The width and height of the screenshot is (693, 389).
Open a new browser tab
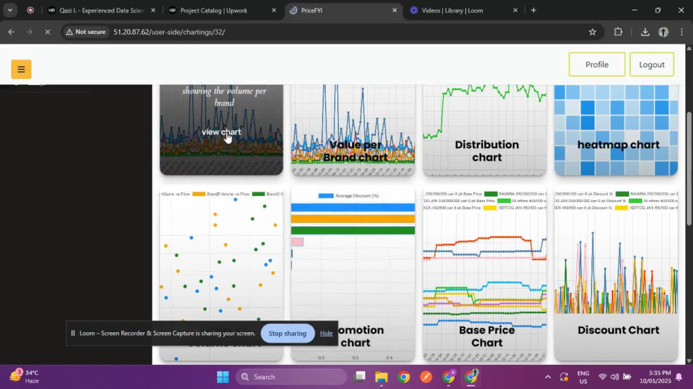(x=534, y=10)
